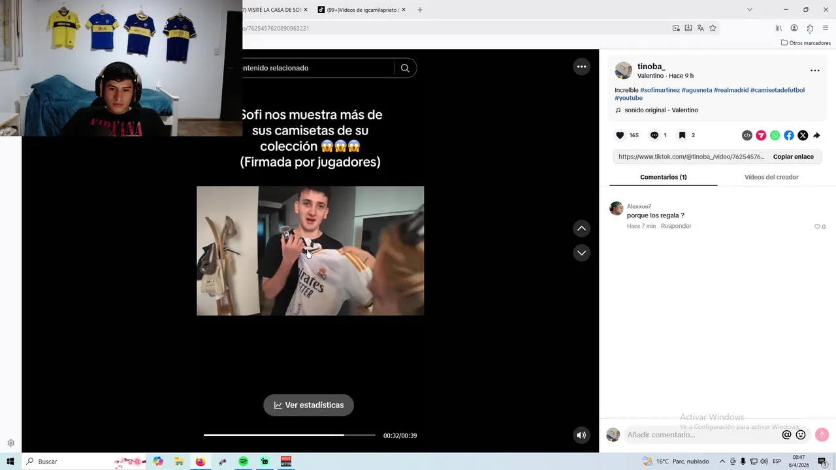The height and width of the screenshot is (470, 836).
Task: Open Spotify from the taskbar
Action: coord(243,462)
